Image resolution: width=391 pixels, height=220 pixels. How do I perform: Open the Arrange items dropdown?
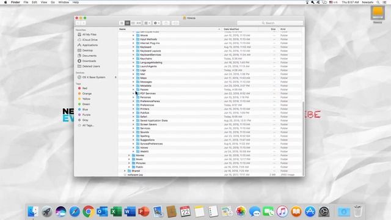147,23
